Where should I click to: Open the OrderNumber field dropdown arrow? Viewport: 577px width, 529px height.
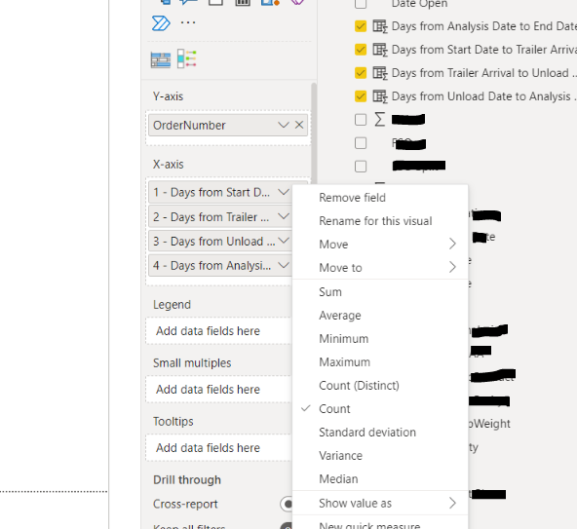[x=284, y=125]
